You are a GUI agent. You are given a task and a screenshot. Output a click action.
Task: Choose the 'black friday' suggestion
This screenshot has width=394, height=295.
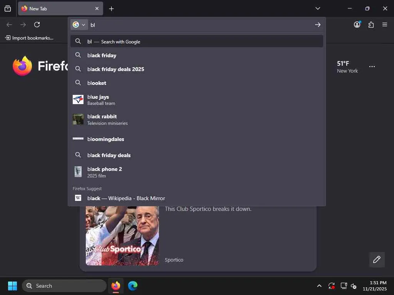click(197, 55)
